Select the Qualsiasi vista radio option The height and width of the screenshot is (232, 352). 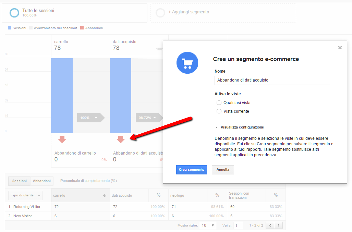[x=219, y=103]
